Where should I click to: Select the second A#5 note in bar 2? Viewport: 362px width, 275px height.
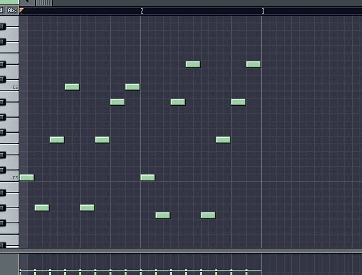point(238,102)
